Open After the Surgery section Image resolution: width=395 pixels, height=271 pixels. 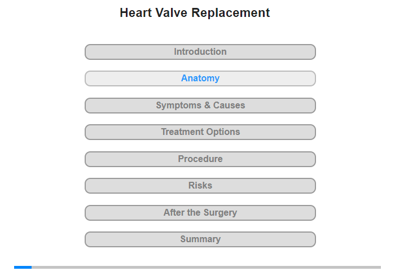pos(200,213)
